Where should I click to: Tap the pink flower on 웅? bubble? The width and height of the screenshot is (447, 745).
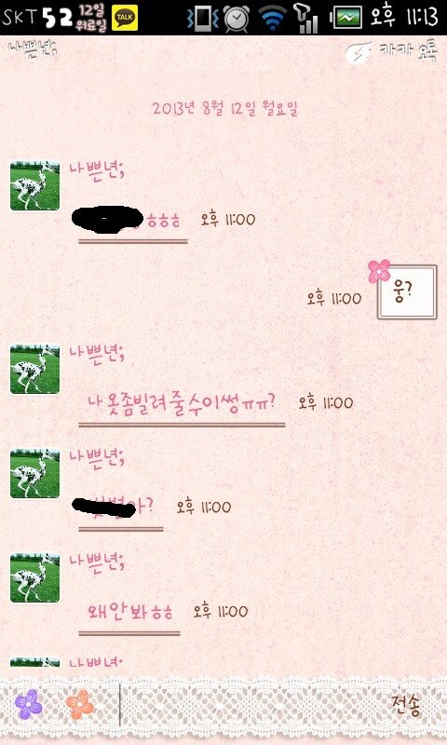pos(379,271)
